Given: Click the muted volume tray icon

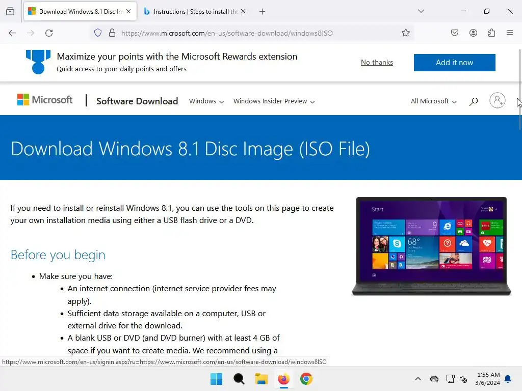Looking at the screenshot, I should click(463, 379).
